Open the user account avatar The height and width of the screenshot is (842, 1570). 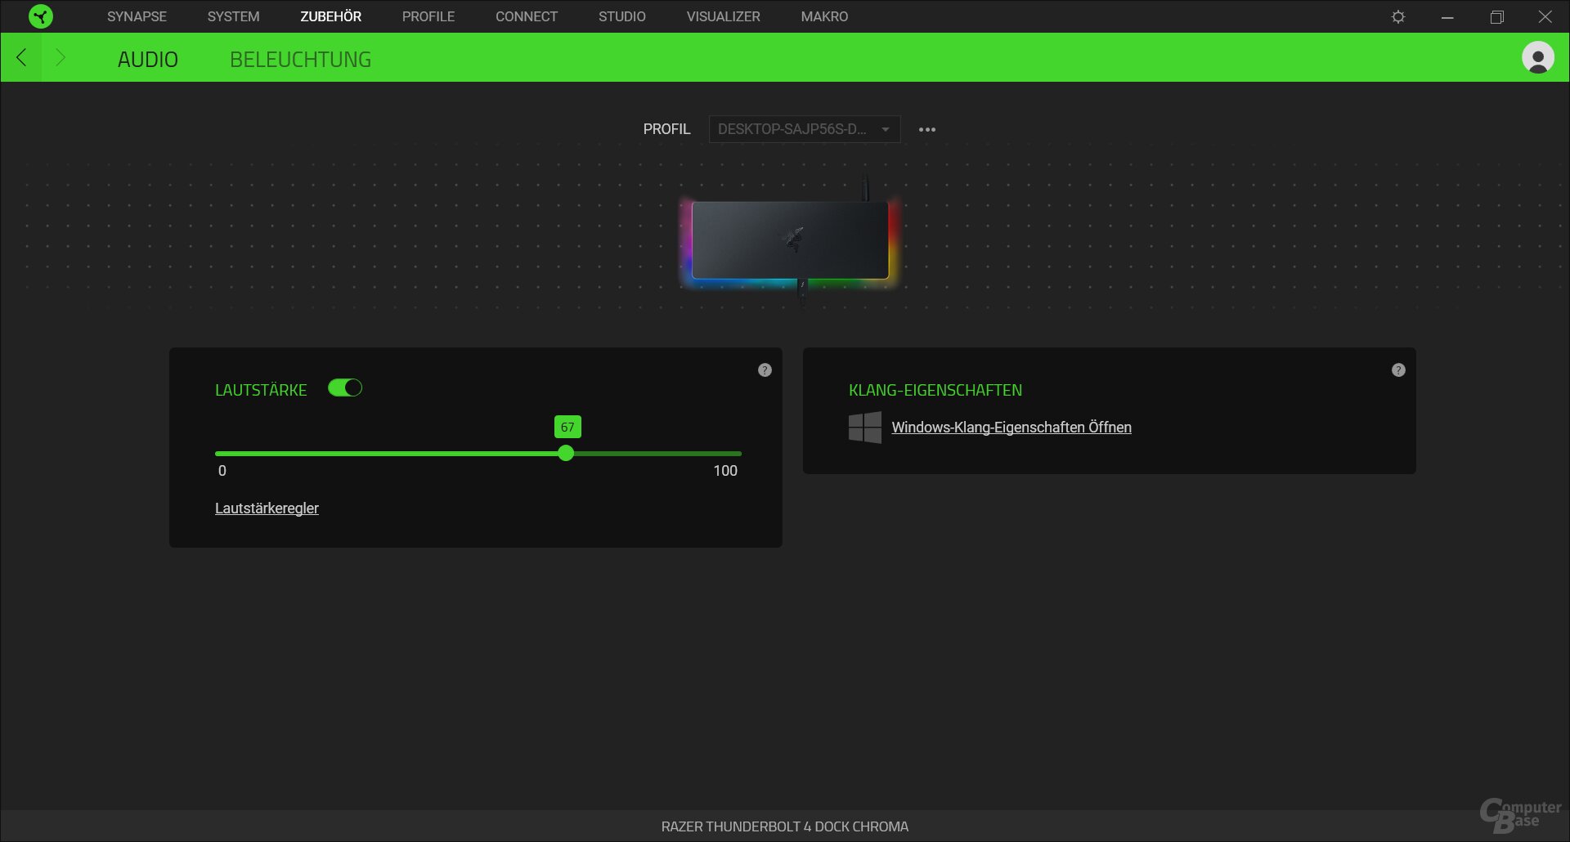point(1538,58)
